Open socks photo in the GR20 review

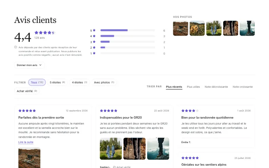point(111,149)
